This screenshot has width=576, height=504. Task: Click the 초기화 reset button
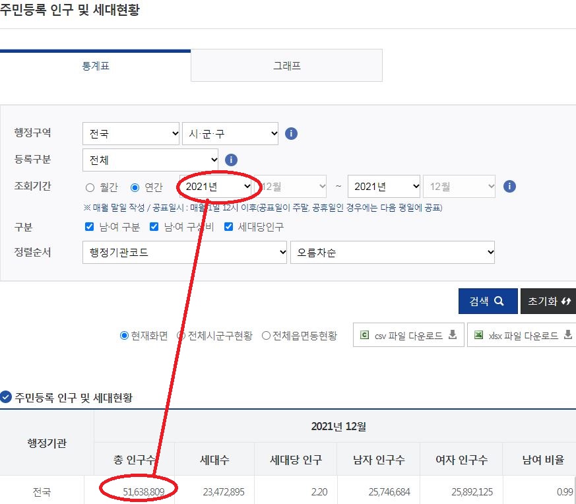click(548, 301)
